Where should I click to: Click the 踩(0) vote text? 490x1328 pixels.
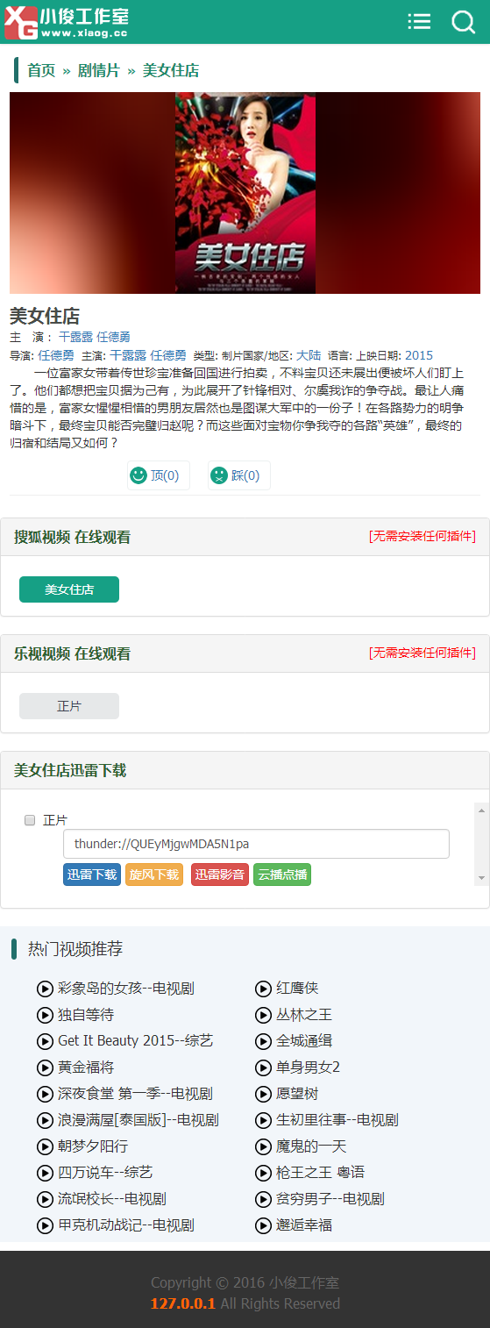click(x=245, y=475)
